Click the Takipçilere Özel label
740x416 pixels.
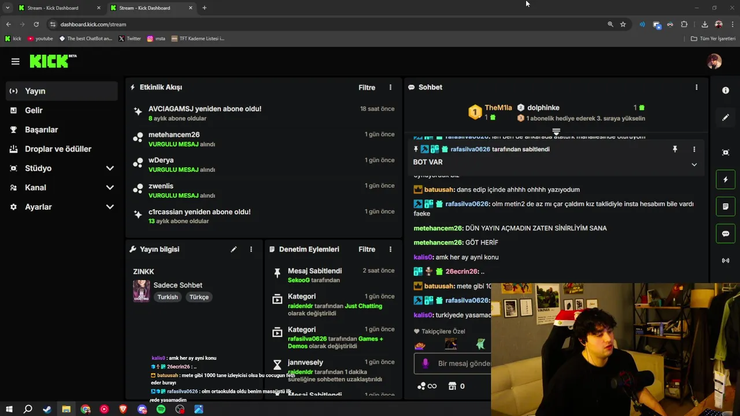[443, 332]
